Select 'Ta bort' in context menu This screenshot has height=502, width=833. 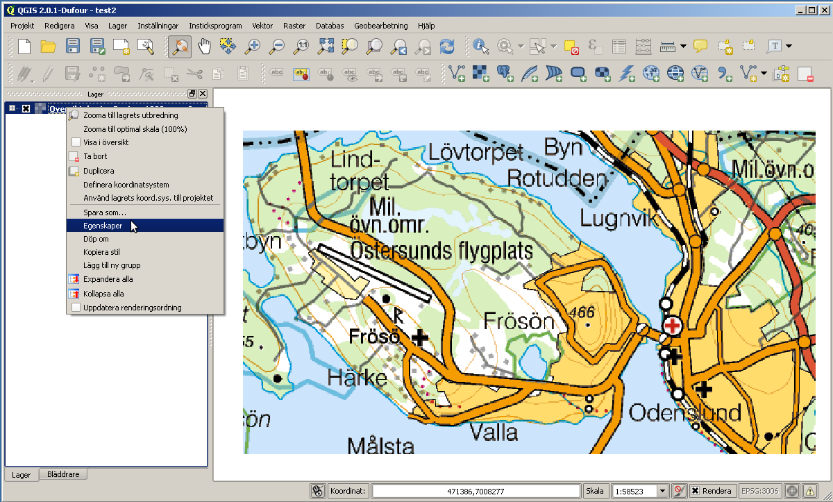145,156
